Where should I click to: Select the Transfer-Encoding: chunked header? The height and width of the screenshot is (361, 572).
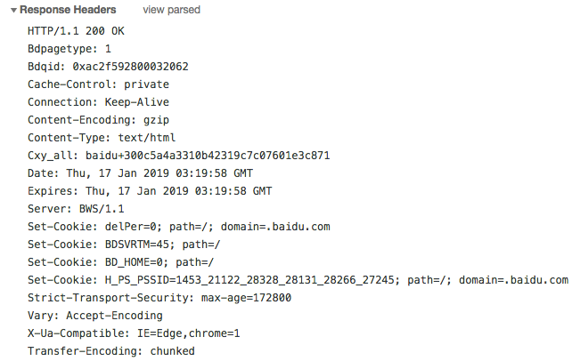pos(111,351)
